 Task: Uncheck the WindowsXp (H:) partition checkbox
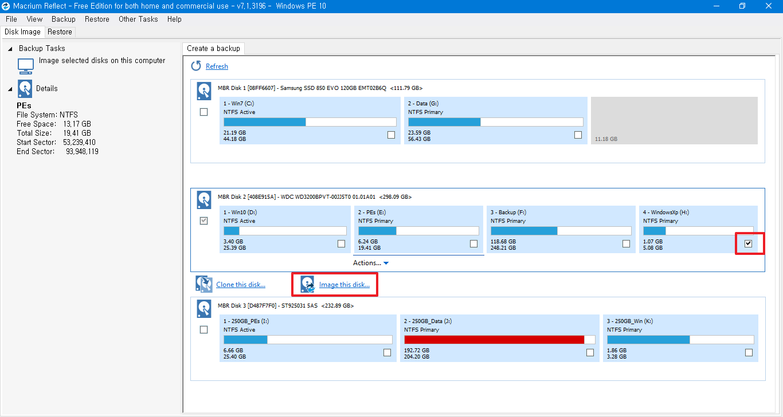[749, 244]
